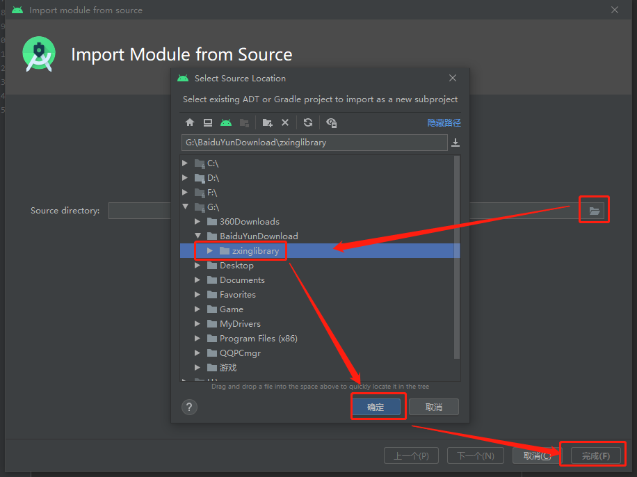Create a new folder with toolbar icon
This screenshot has width=637, height=477.
(x=267, y=122)
